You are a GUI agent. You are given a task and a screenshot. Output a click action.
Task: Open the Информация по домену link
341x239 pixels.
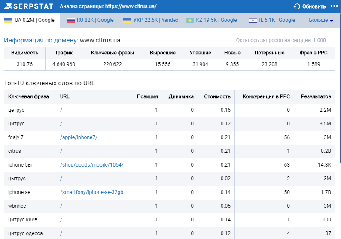[x=41, y=40]
